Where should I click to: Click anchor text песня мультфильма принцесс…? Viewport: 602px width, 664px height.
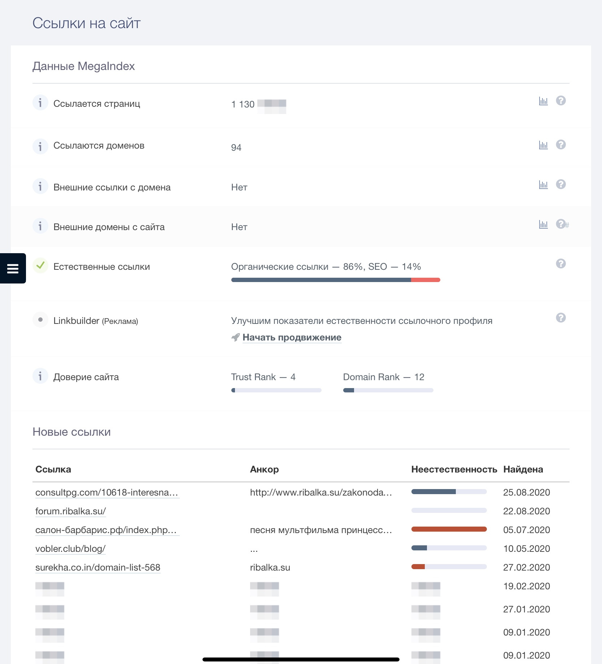tap(321, 530)
